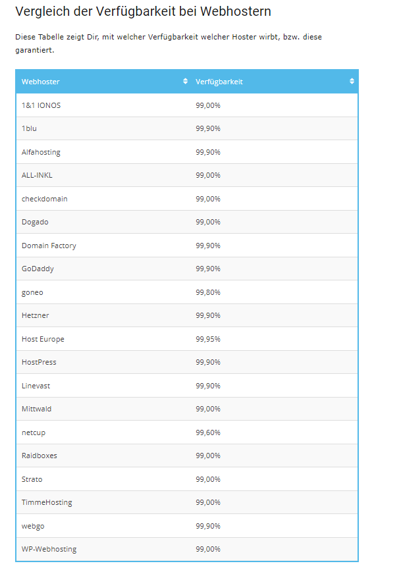399x574 pixels.
Task: Click the Hetzner hoster name
Action: click(35, 315)
